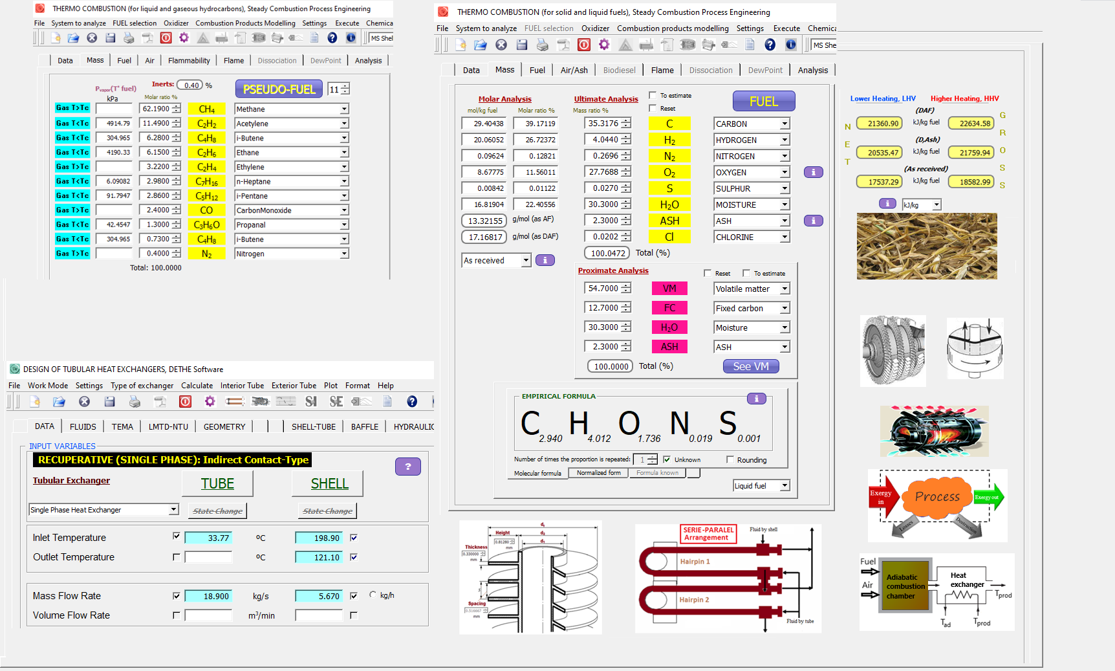Click Help question icon in solid fuels window toolbar

[x=770, y=45]
